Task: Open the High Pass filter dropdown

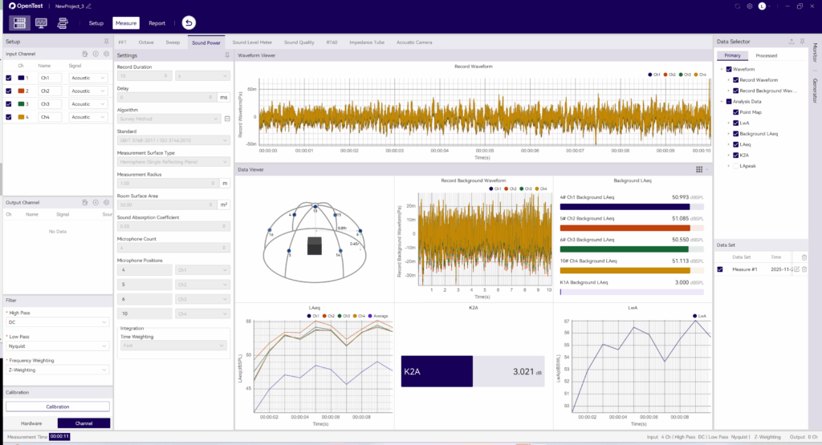Action: tap(57, 322)
